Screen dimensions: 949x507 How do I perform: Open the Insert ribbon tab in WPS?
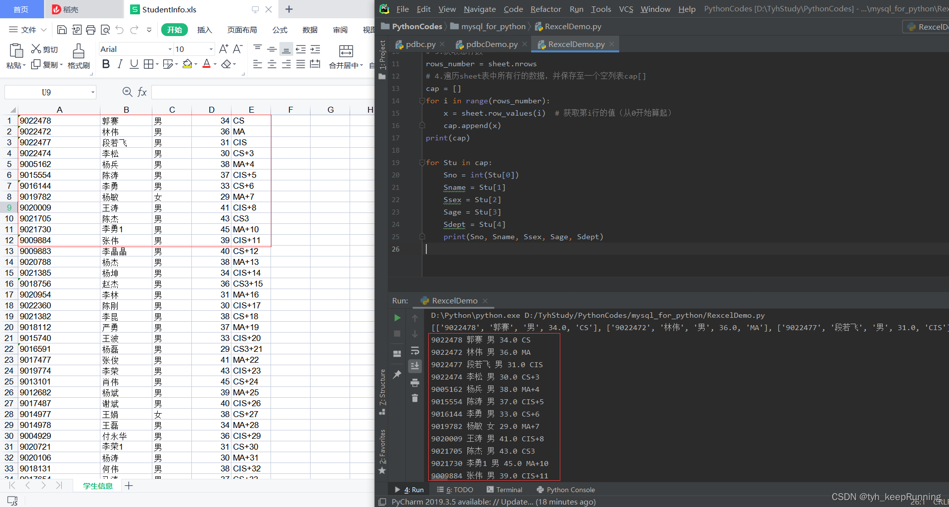[204, 30]
